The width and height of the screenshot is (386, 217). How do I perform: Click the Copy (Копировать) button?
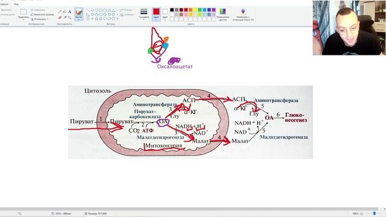point(7,14)
